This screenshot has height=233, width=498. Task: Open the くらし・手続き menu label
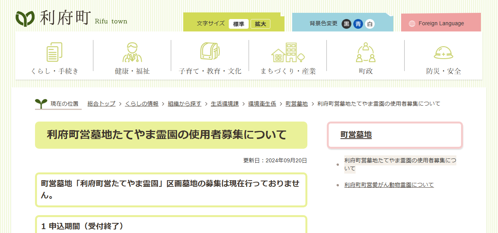pyautogui.click(x=54, y=71)
